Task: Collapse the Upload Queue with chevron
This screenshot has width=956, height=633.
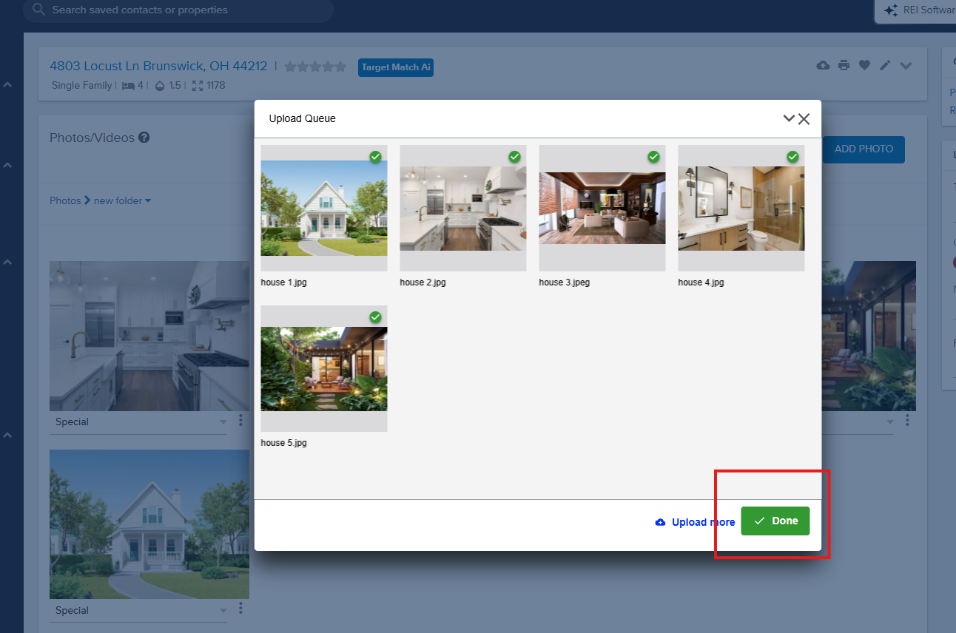Action: pos(788,118)
